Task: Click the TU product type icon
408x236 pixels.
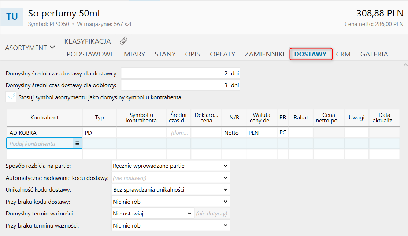Action: tap(12, 17)
